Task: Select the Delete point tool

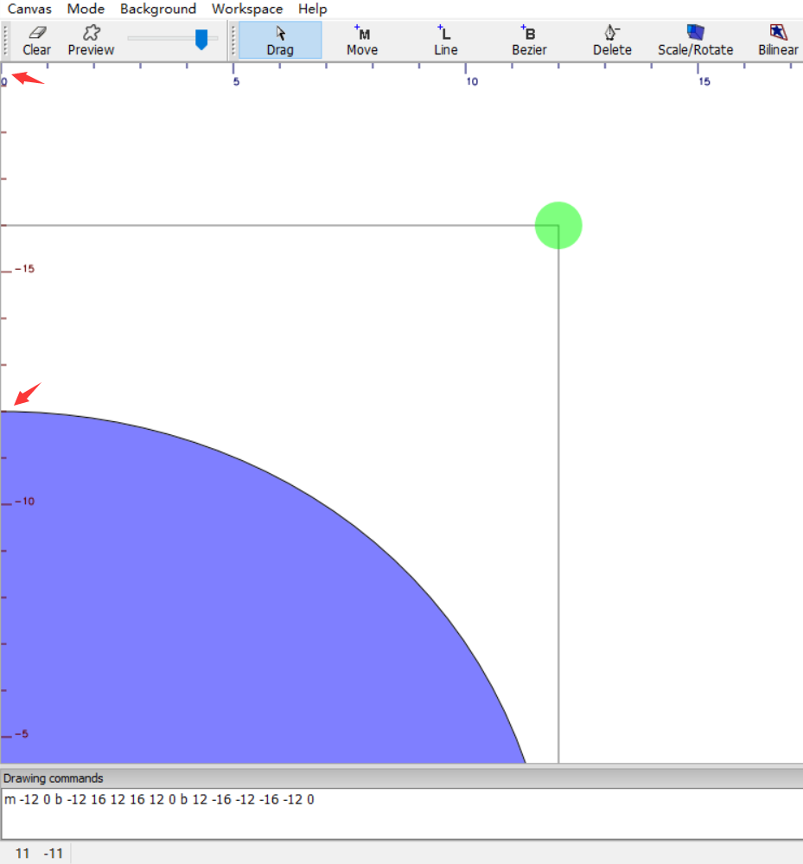Action: click(612, 41)
